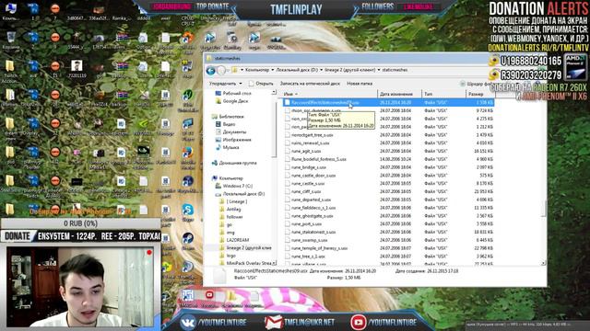Sort files by the Имя column
Image resolution: width=590 pixels, height=331 pixels.
tap(329, 94)
